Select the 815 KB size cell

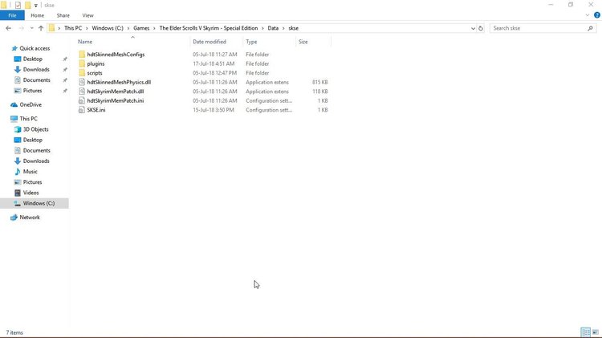[319, 82]
